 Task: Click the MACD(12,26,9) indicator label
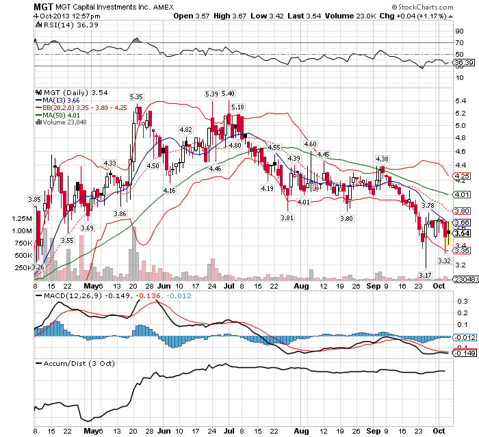[x=73, y=295]
